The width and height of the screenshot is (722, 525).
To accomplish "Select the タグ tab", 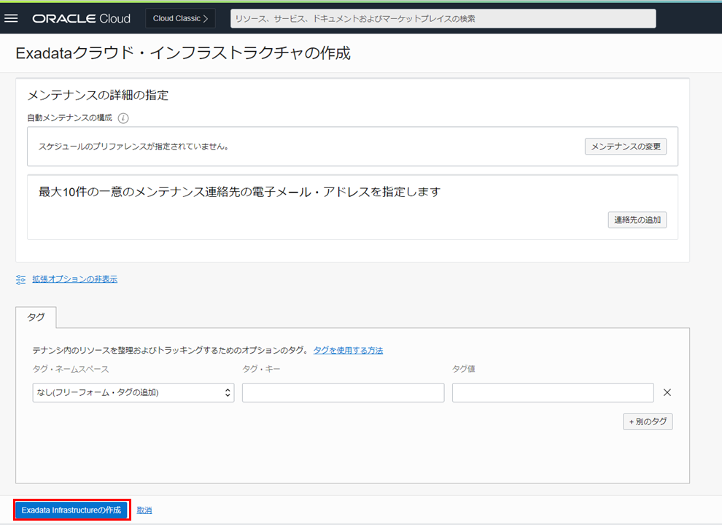I will tap(36, 317).
